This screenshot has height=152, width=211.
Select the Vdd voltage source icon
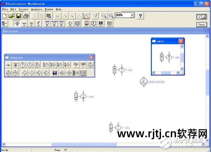tap(83, 65)
